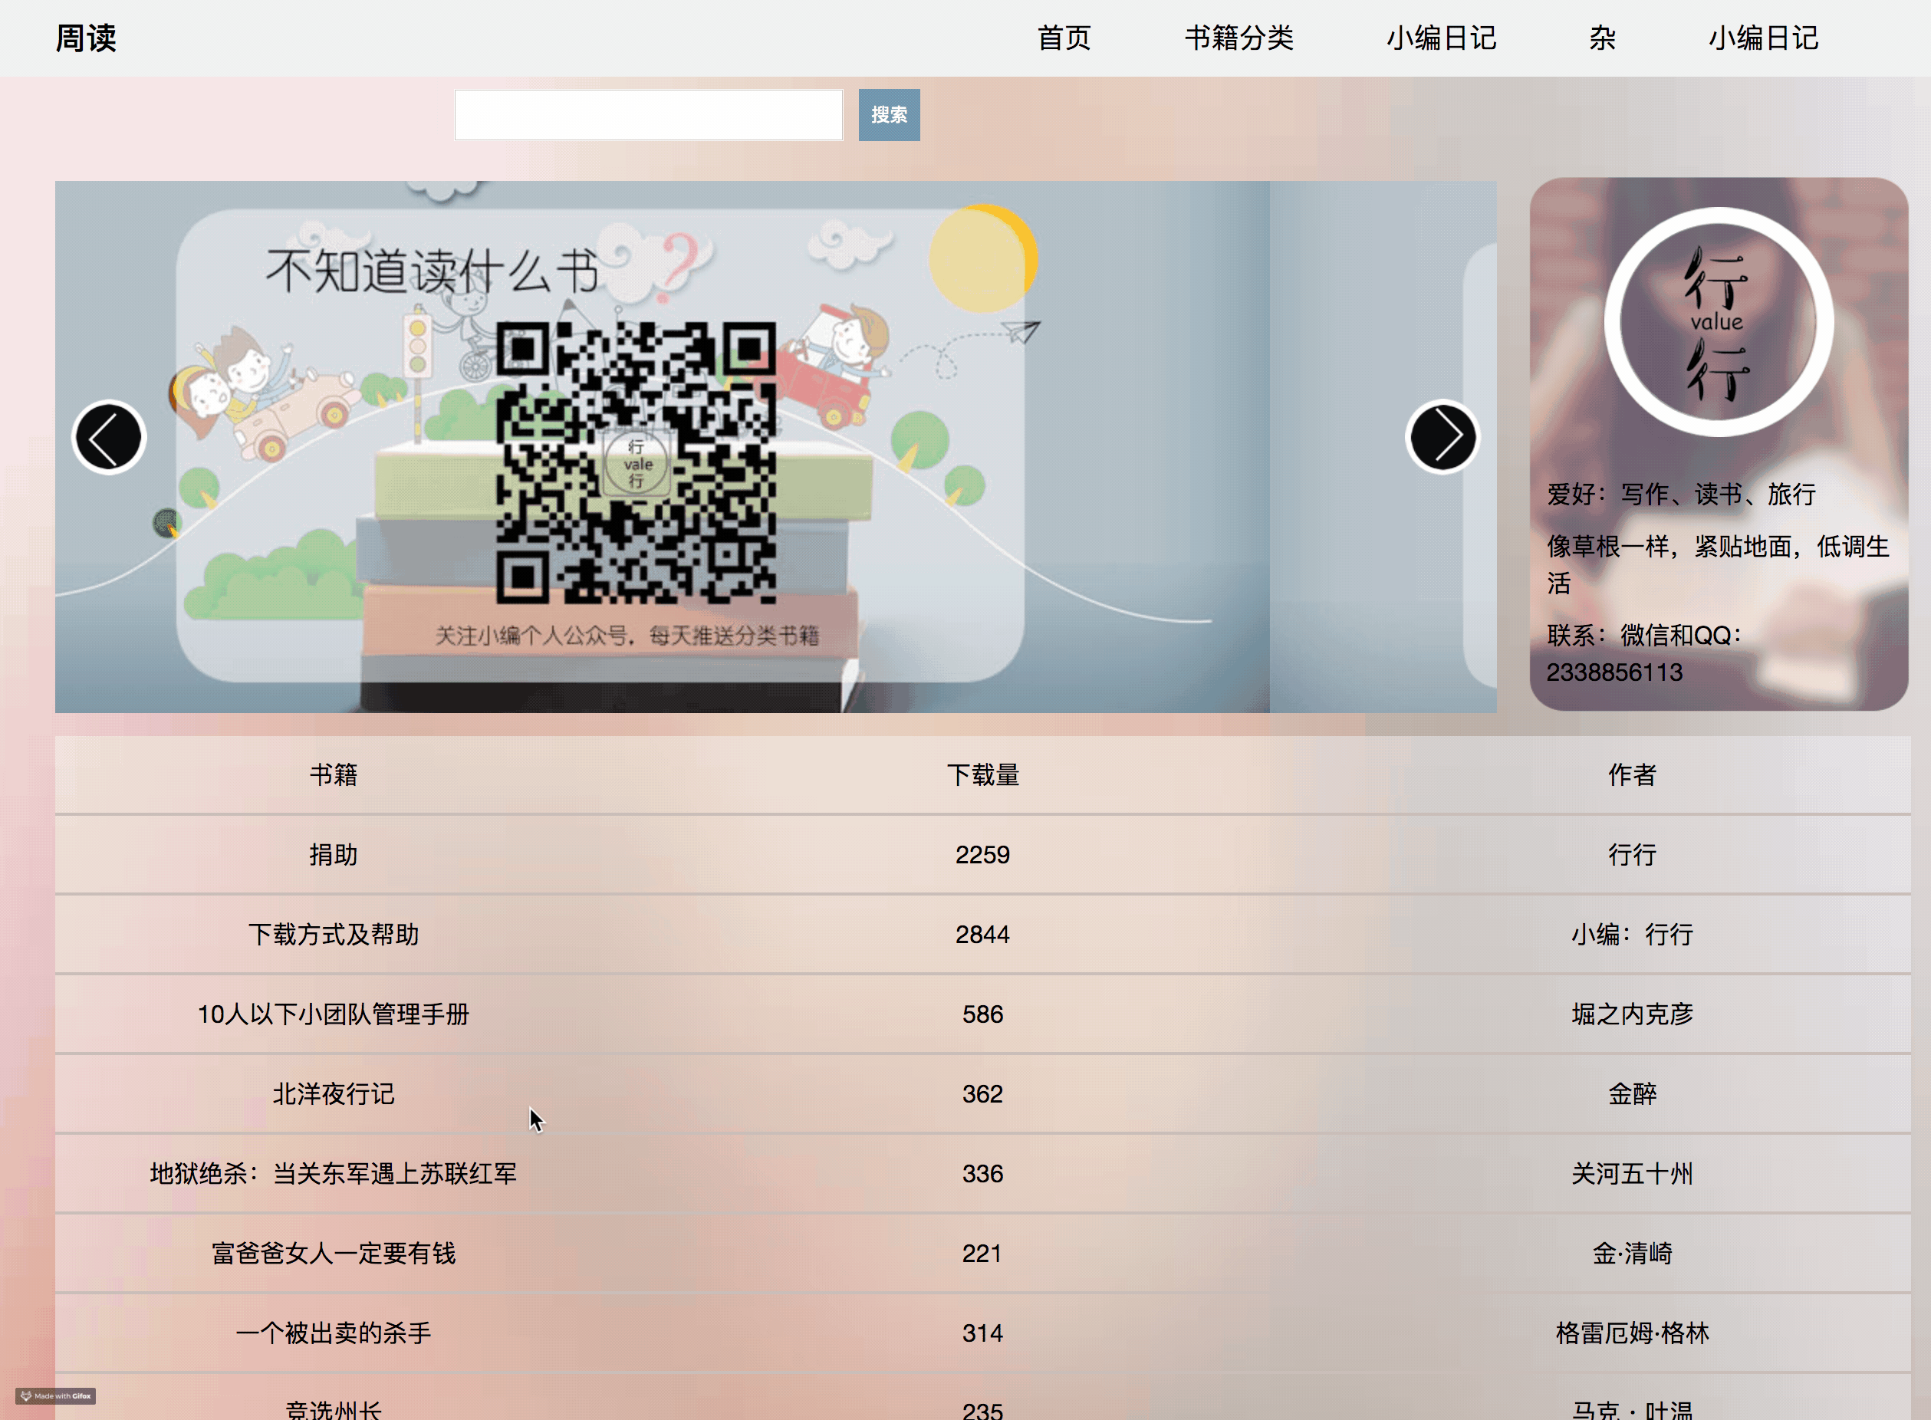Open the 首页 menu item
This screenshot has width=1931, height=1420.
(1064, 38)
